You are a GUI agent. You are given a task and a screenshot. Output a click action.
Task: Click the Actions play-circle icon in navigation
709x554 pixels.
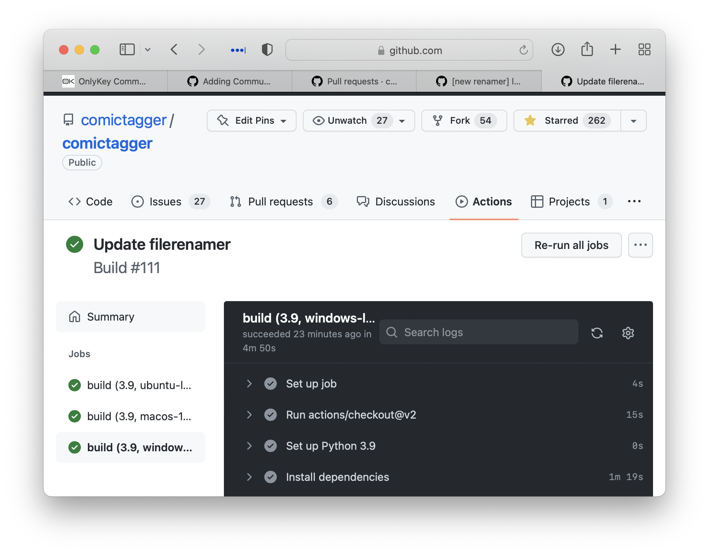462,202
